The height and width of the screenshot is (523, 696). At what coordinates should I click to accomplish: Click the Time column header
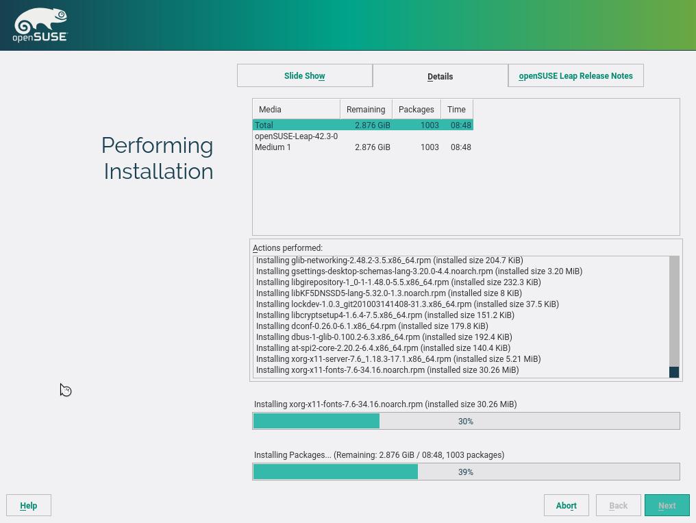pos(456,110)
